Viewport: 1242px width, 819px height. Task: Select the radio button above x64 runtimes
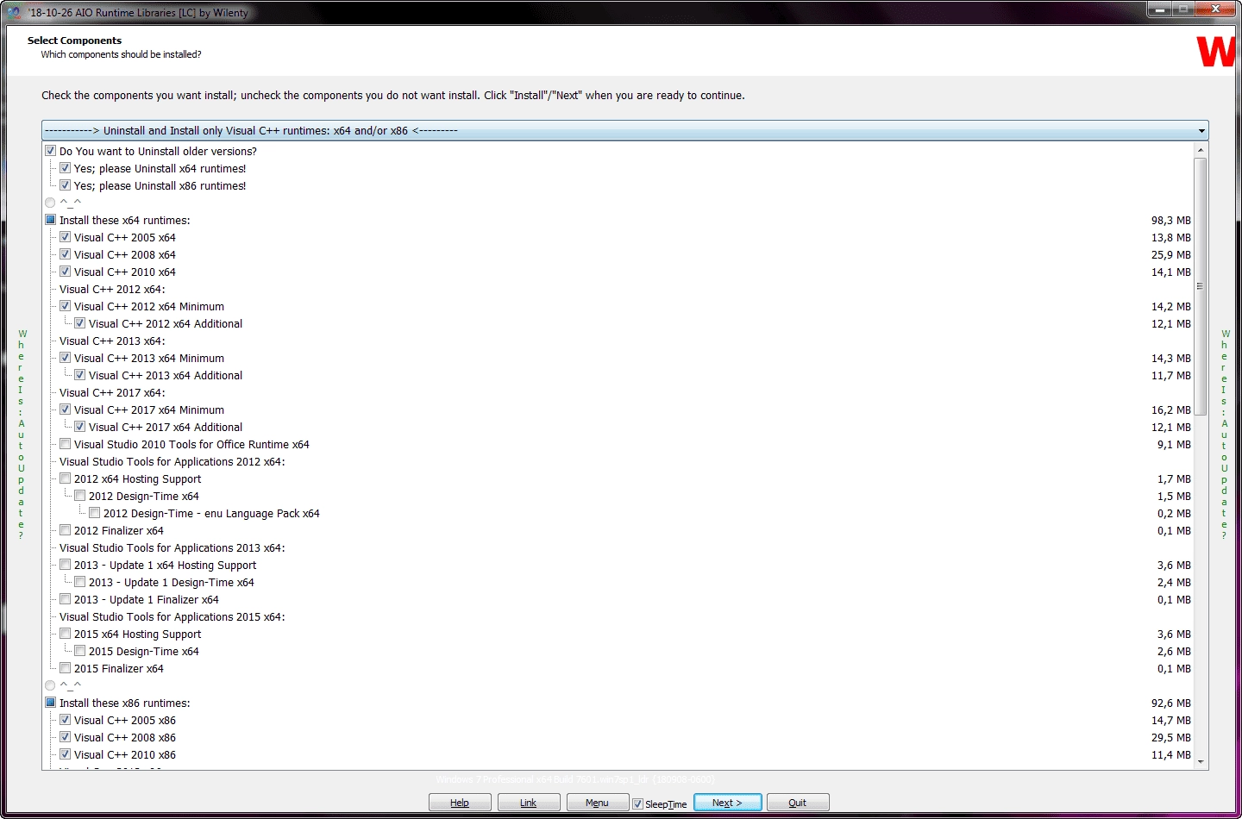(50, 203)
